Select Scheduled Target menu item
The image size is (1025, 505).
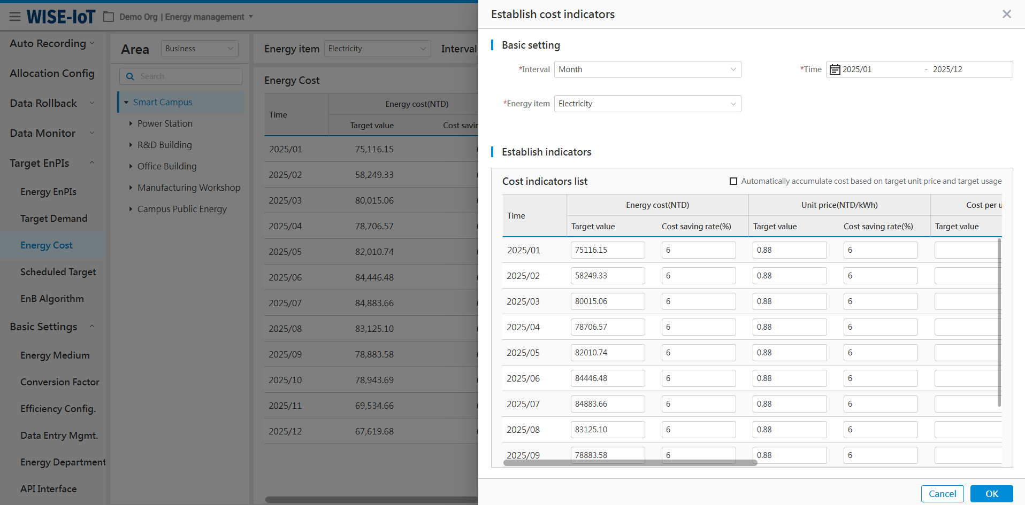tap(58, 272)
